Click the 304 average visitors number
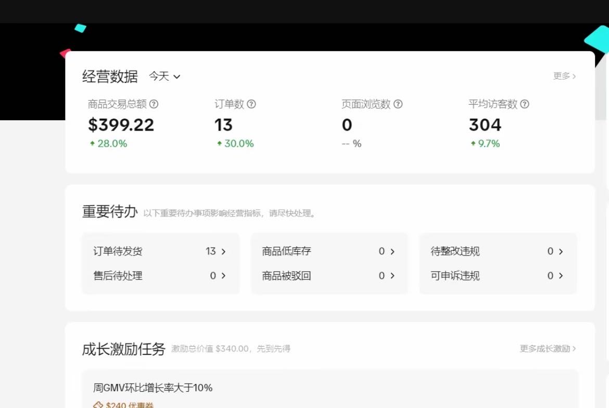This screenshot has height=408, width=609. click(485, 125)
